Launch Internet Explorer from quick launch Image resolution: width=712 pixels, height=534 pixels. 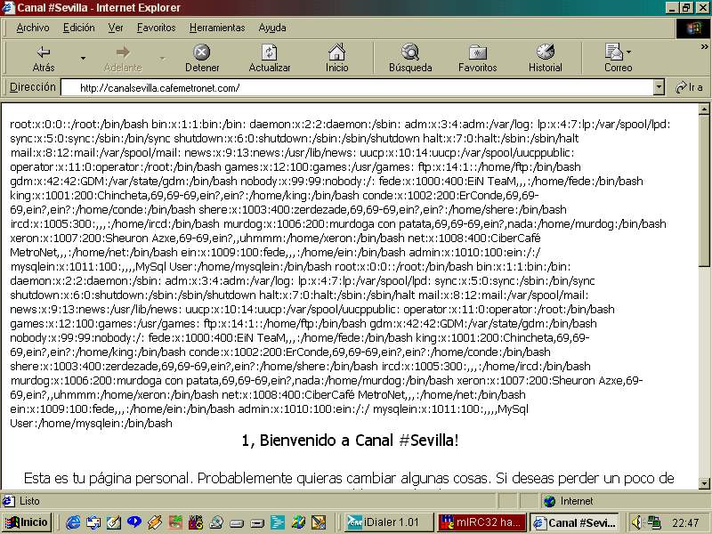pos(73,522)
